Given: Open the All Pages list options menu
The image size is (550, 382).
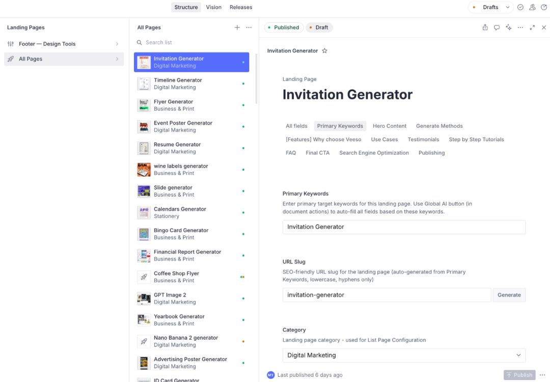Looking at the screenshot, I should click(x=249, y=28).
